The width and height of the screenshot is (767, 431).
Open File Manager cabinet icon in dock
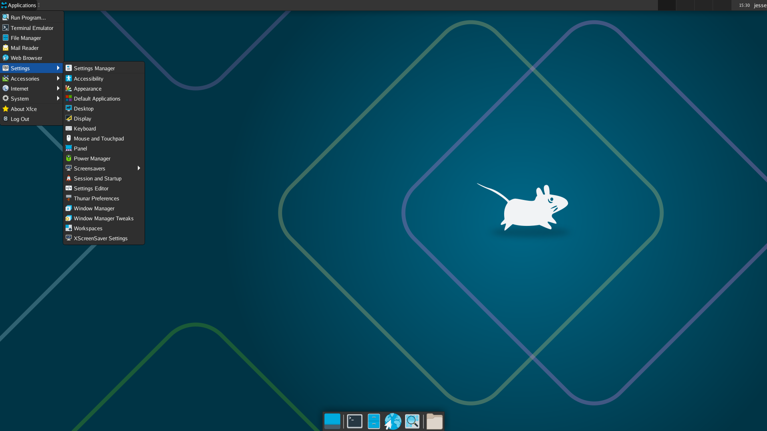coord(374,421)
